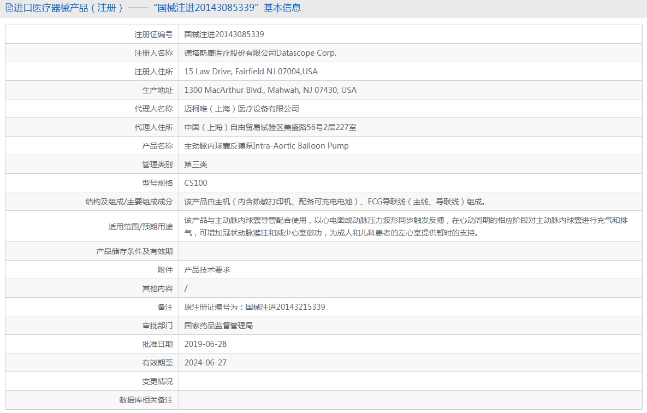Open the 产品技术要求 attachment
647x413 pixels.
coord(207,270)
